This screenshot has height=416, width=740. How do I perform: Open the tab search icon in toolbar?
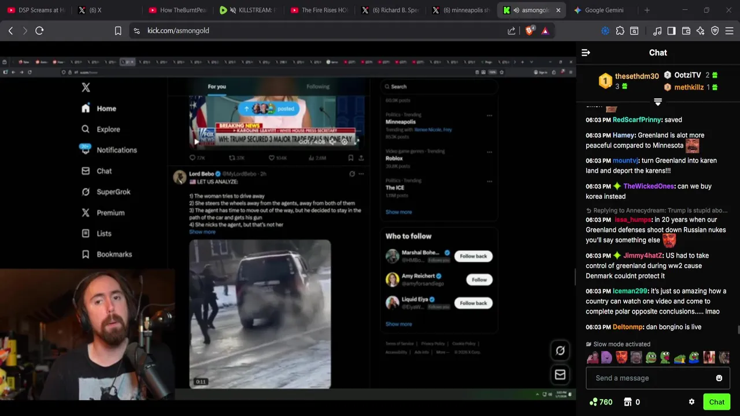(x=634, y=31)
